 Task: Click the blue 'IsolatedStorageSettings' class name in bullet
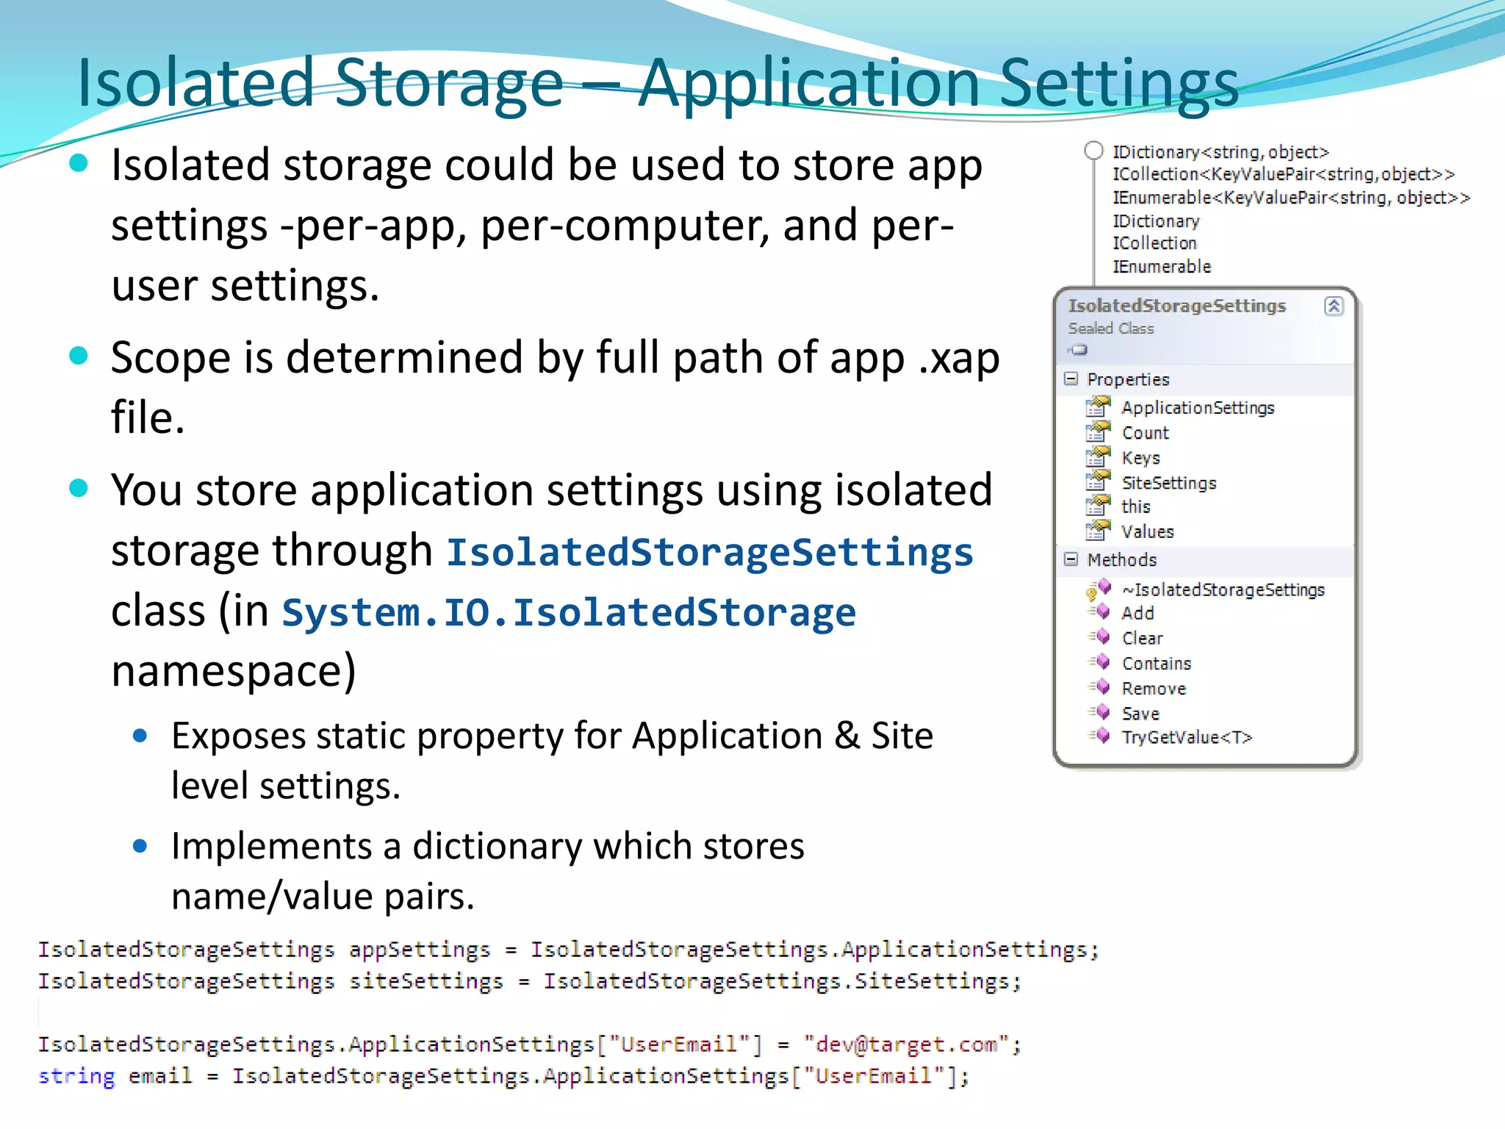[x=710, y=552]
